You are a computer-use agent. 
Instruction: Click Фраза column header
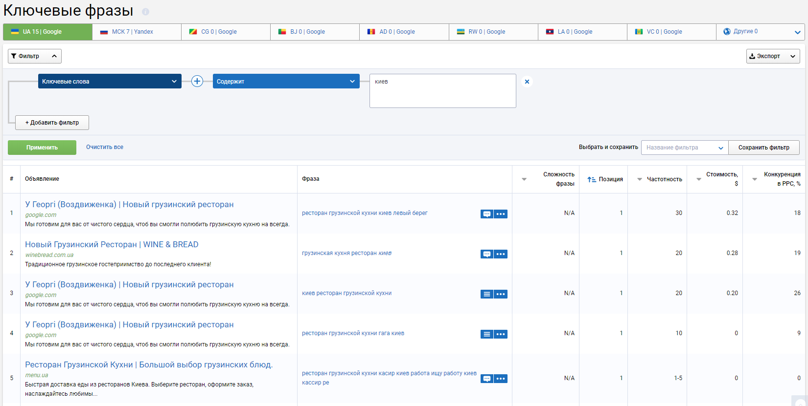point(310,179)
